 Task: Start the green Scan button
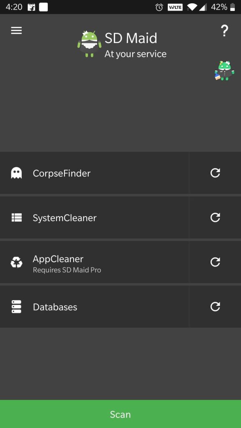tap(120, 414)
